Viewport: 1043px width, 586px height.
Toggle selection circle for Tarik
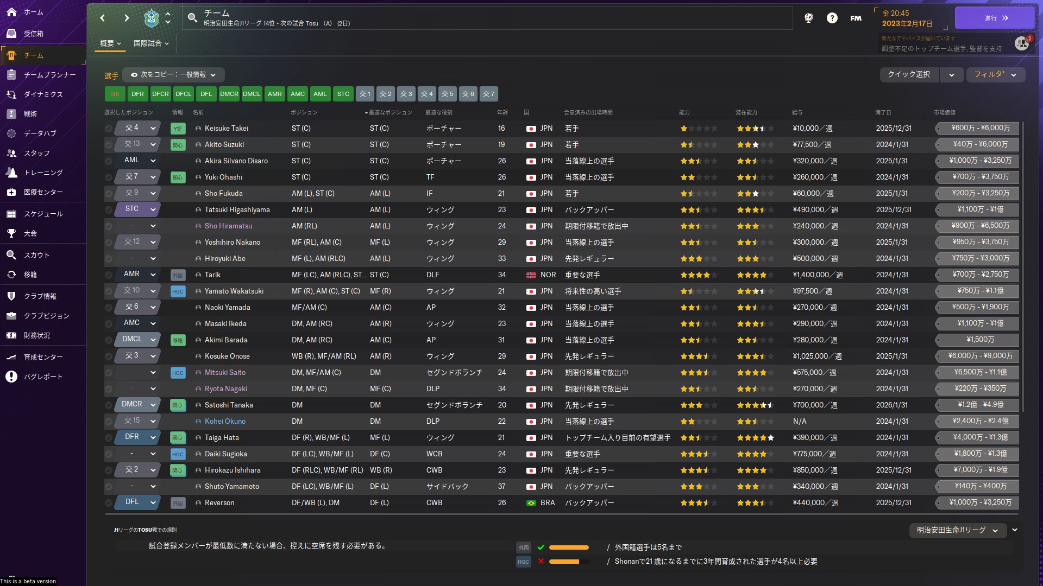point(109,275)
